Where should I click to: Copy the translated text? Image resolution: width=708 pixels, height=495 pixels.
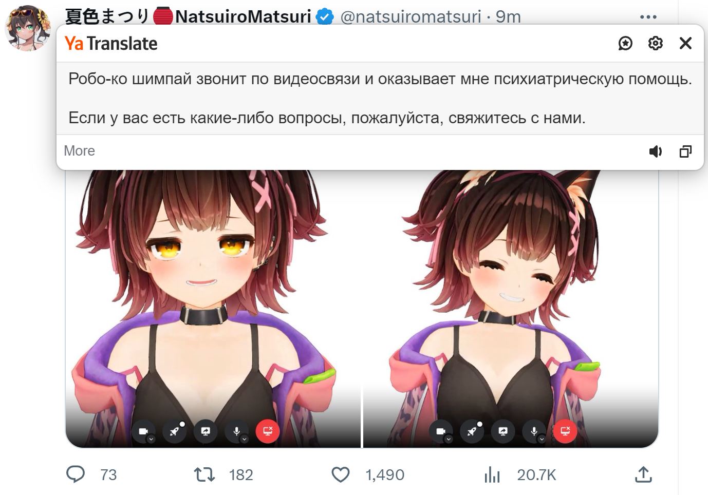point(685,151)
